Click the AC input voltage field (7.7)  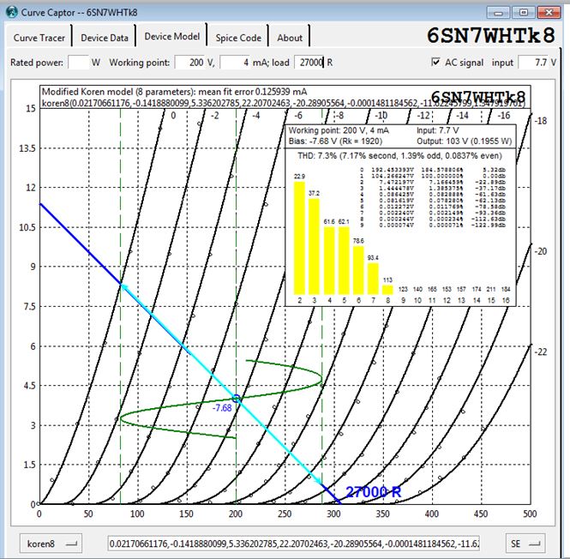534,63
